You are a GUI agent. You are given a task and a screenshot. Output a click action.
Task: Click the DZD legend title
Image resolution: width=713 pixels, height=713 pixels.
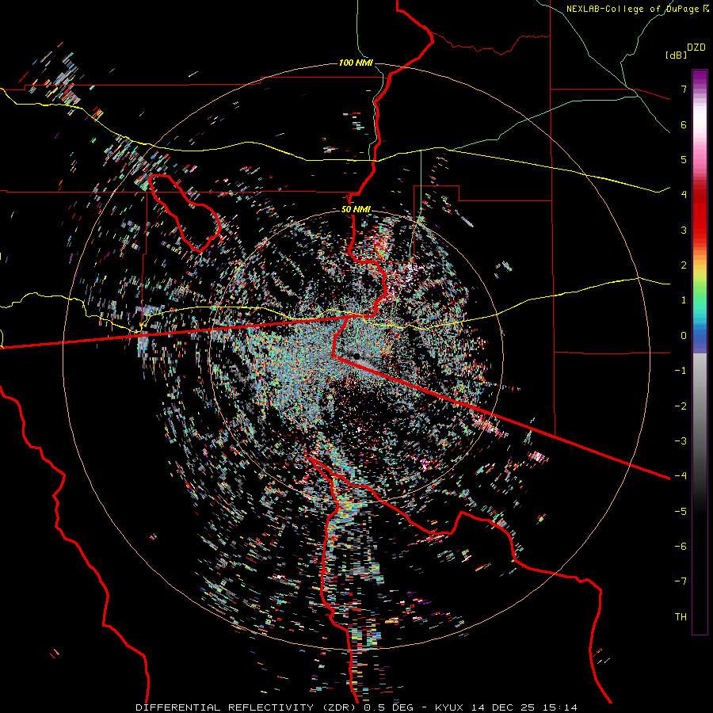tap(696, 48)
